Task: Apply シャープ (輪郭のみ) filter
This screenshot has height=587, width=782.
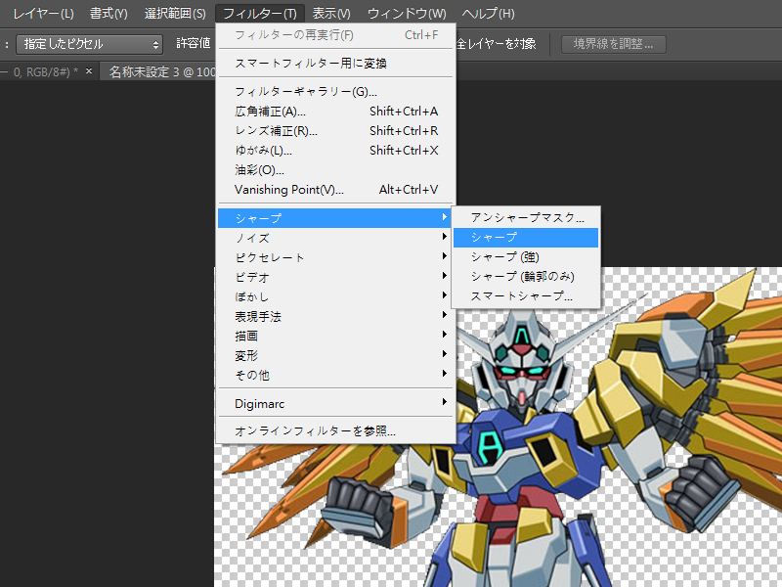Action: click(x=526, y=277)
